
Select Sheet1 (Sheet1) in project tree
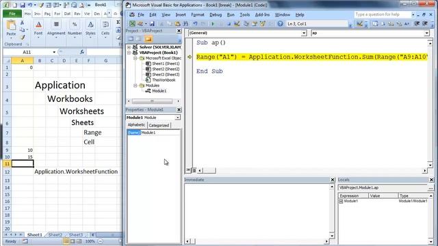tap(166, 64)
